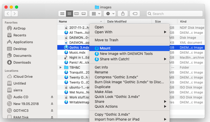
Task: Click the Share toolbar button
Action: pos(123,14)
